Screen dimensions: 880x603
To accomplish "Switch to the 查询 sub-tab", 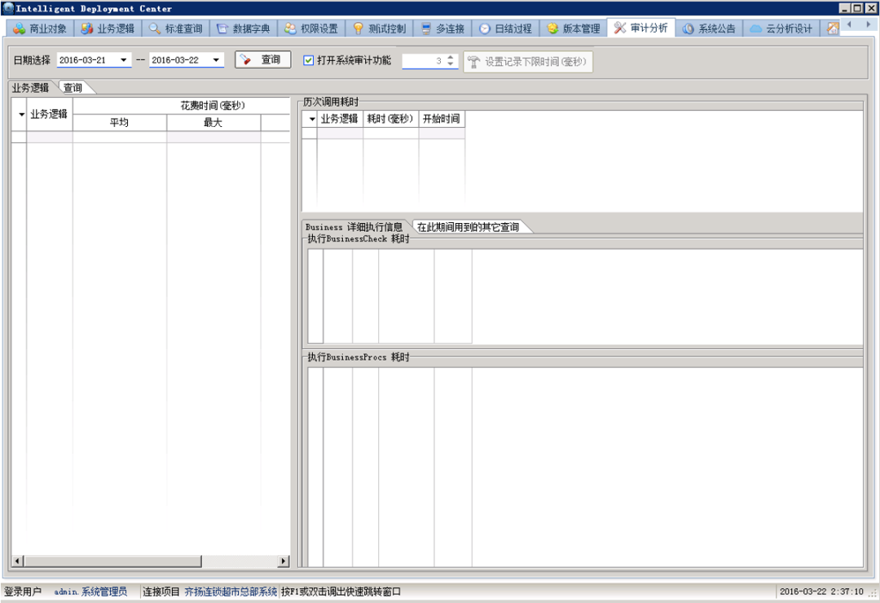I will click(73, 88).
